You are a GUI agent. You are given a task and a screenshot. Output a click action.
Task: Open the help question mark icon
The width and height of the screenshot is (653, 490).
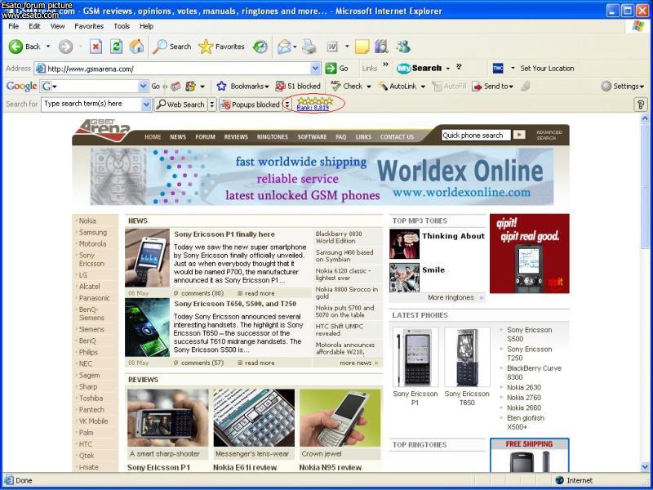[x=641, y=105]
